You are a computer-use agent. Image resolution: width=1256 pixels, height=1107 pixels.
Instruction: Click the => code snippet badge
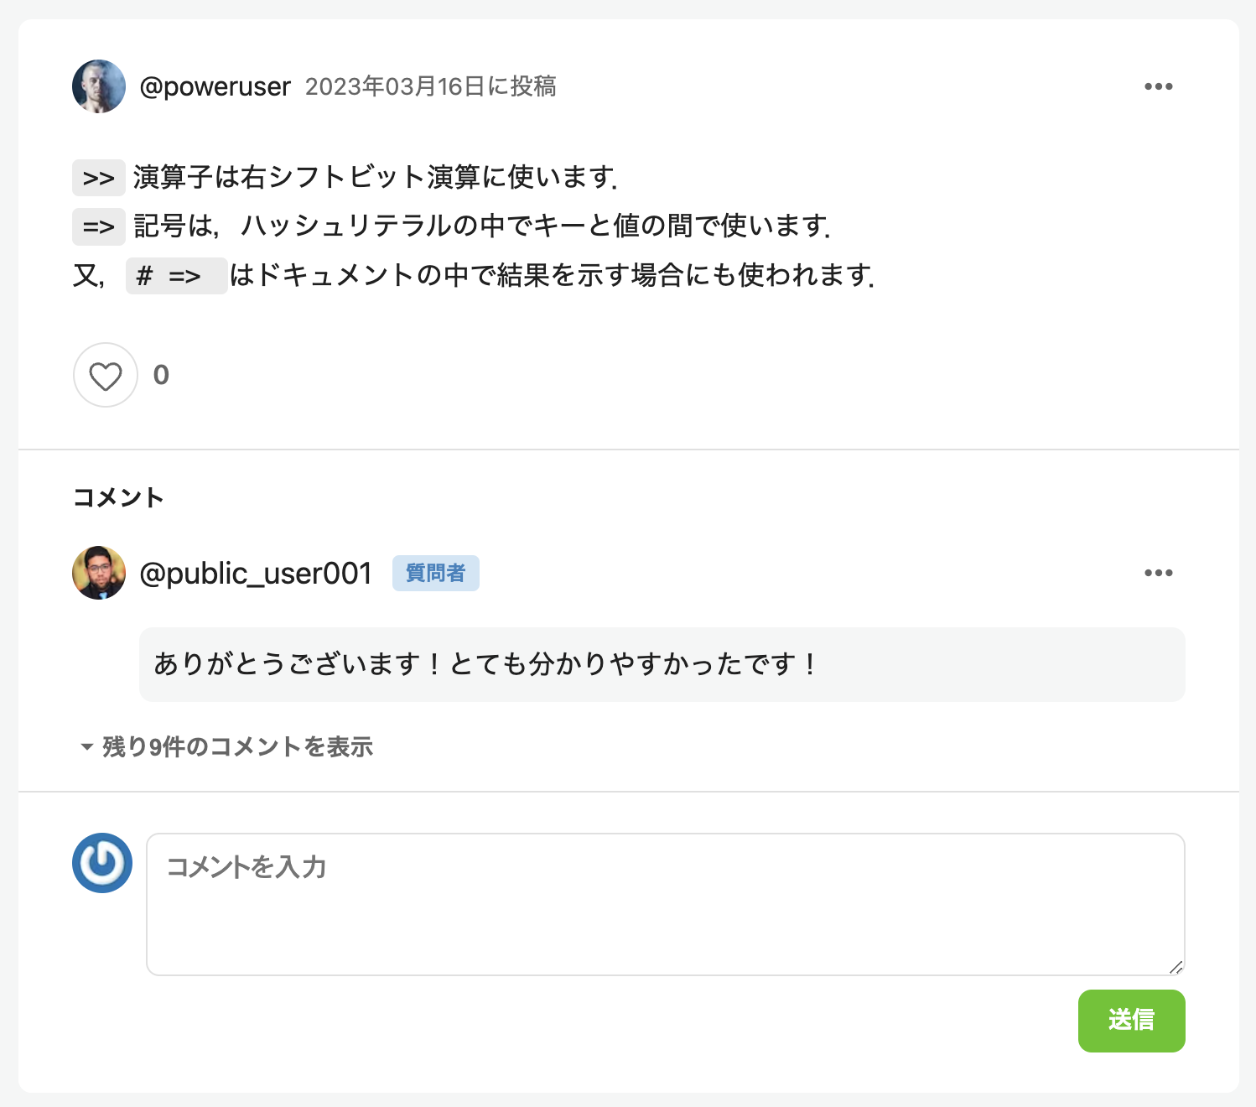(97, 225)
